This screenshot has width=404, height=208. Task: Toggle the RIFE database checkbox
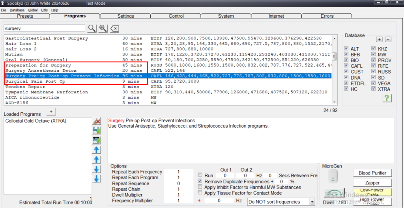point(373,66)
